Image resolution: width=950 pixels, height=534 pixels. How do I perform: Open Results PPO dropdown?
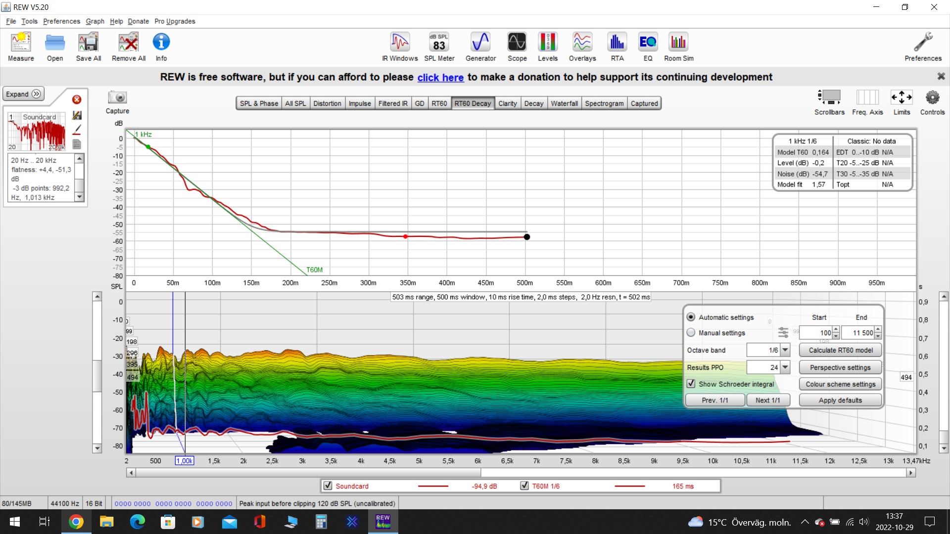click(785, 367)
